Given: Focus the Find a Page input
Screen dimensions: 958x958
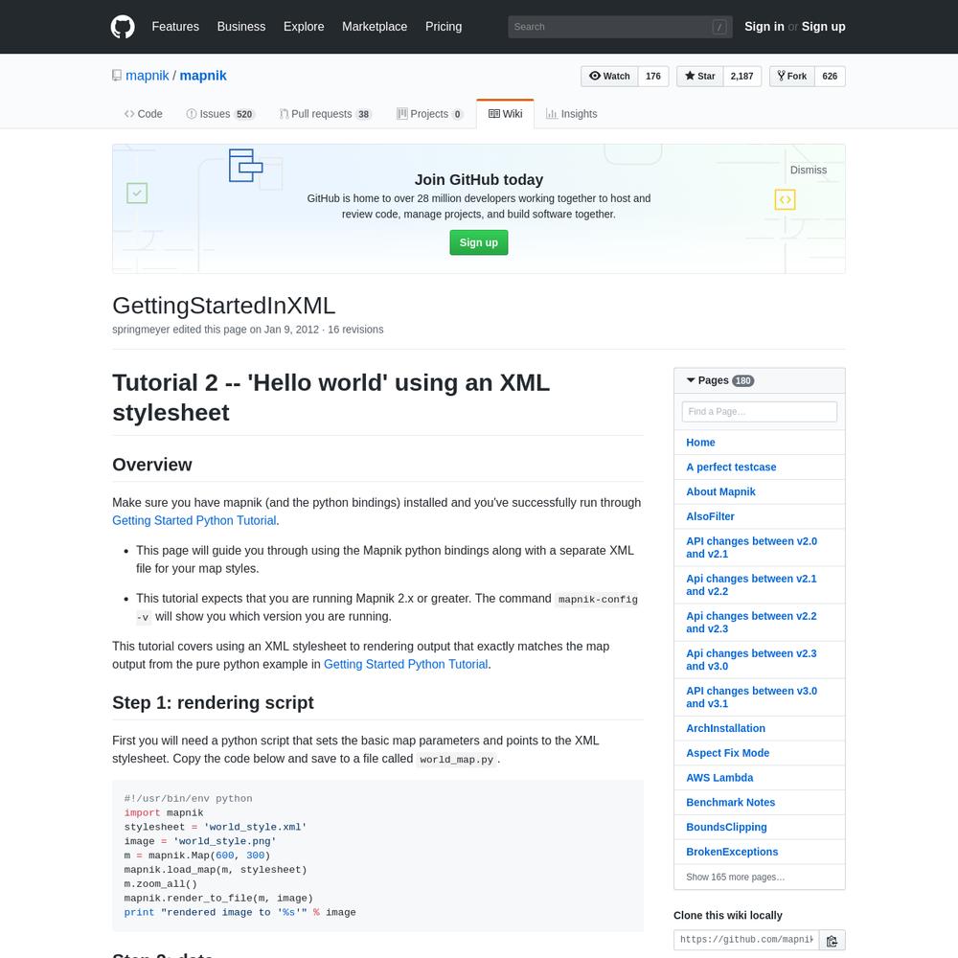Looking at the screenshot, I should (760, 412).
